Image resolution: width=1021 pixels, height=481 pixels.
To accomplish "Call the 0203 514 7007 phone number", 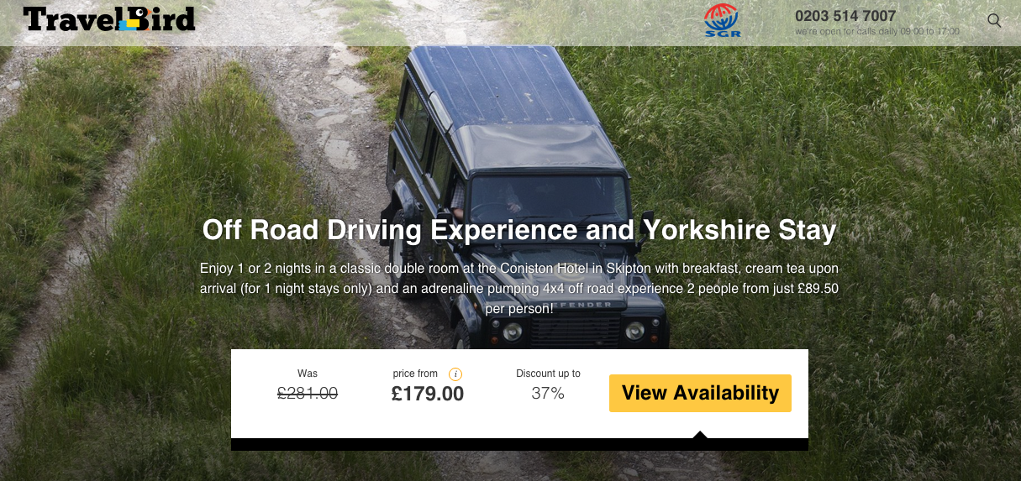I will click(x=845, y=16).
